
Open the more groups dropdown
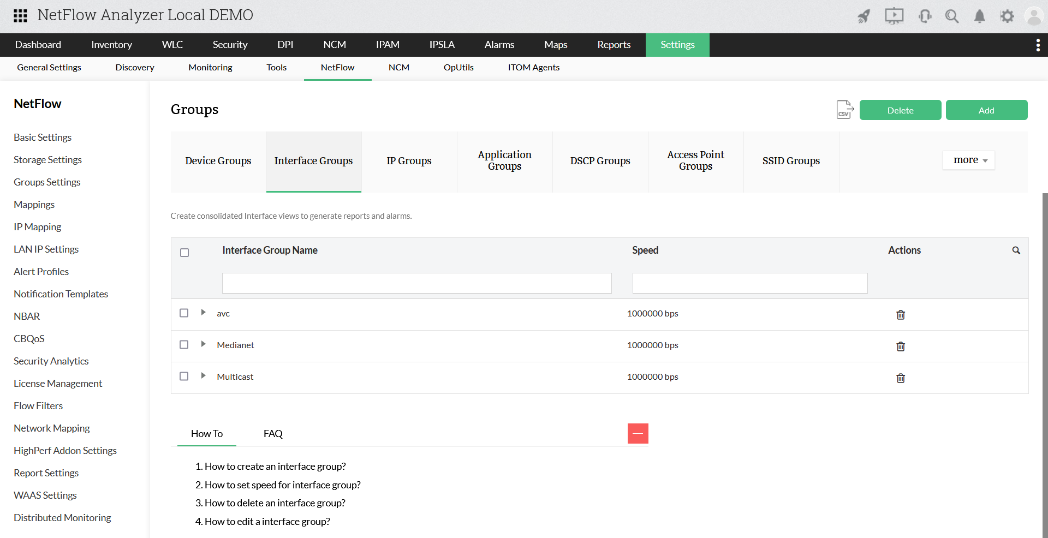[x=968, y=160]
